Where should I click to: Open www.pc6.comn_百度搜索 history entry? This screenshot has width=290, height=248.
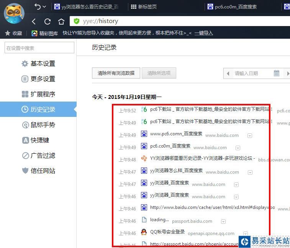point(176,134)
